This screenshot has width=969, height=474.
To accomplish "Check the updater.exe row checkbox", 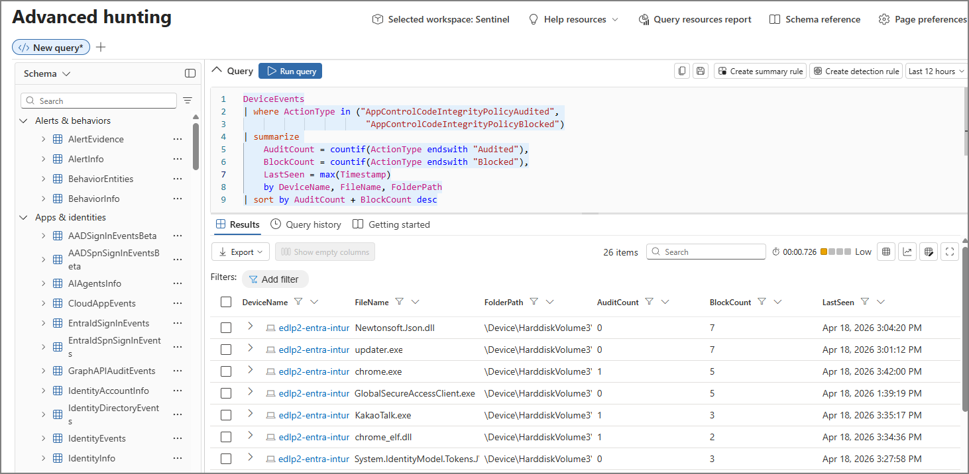I will (x=226, y=350).
